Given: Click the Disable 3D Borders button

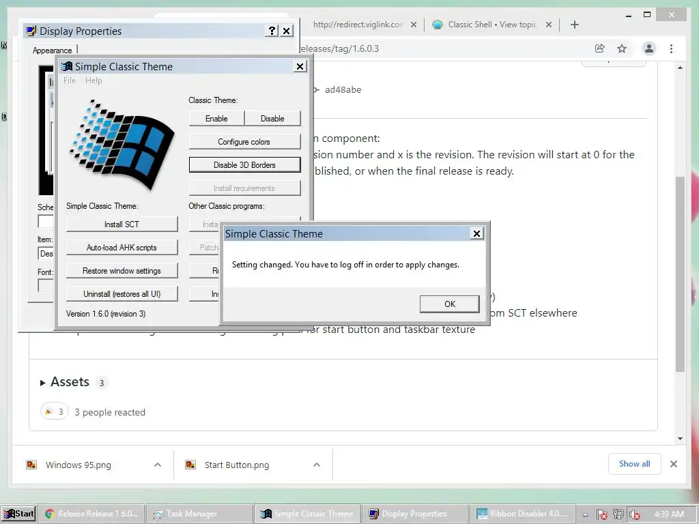Looking at the screenshot, I should tap(244, 165).
